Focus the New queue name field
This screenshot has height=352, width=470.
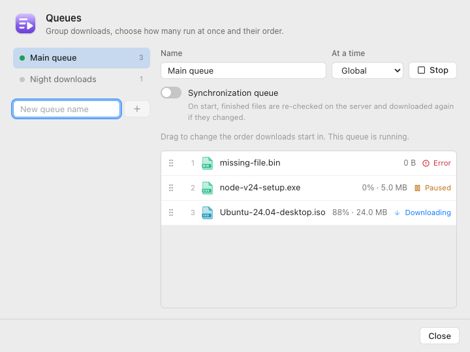click(x=67, y=109)
